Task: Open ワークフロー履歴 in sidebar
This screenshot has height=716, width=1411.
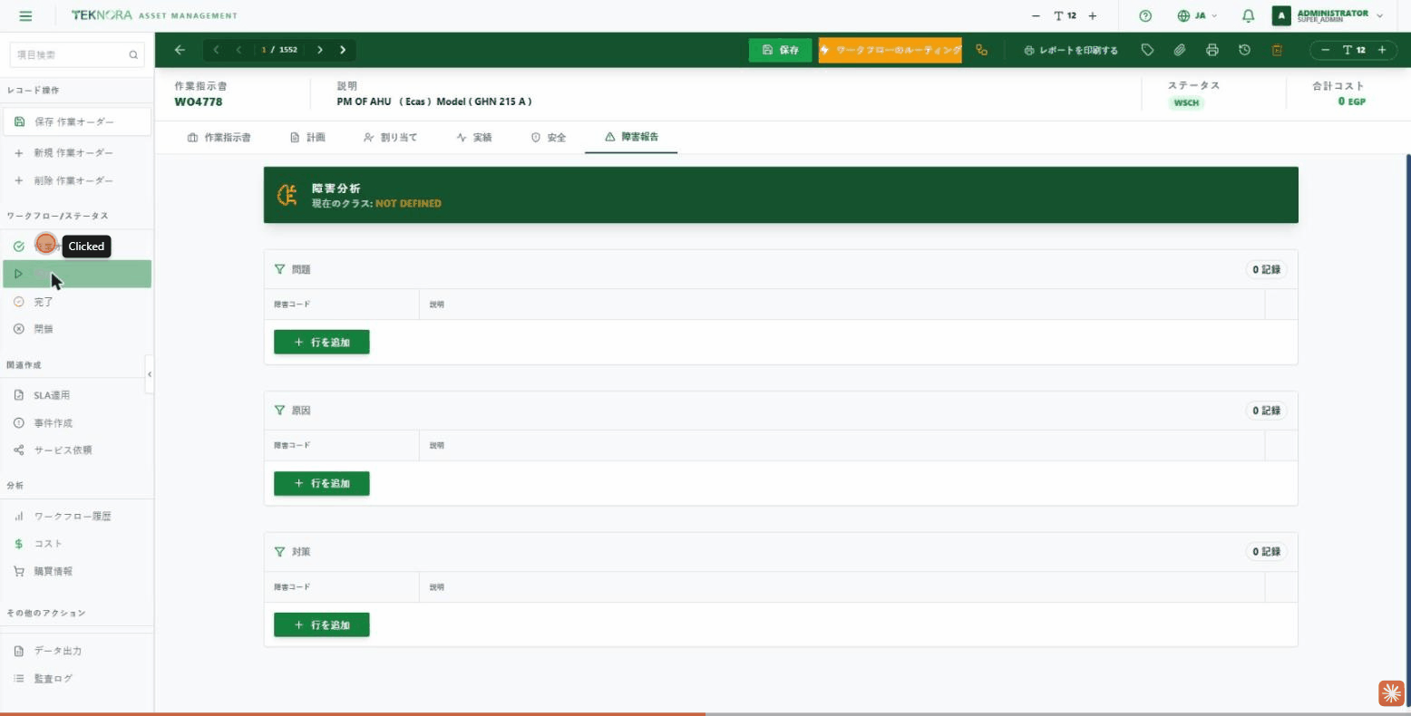Action: point(76,516)
